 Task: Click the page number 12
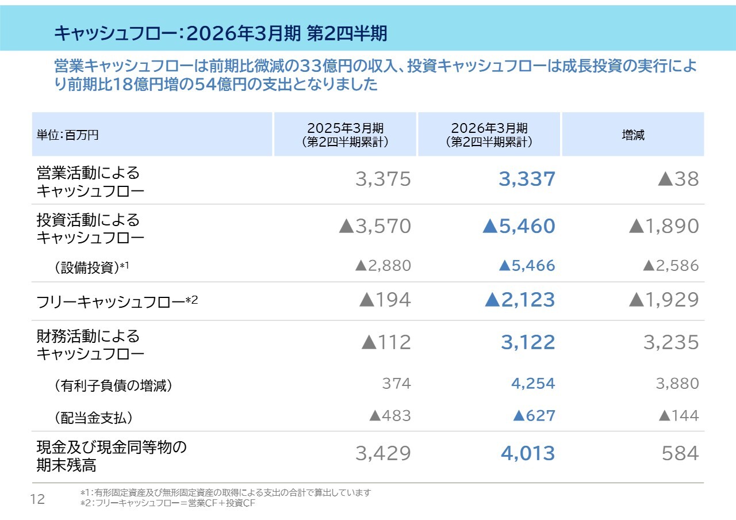coord(37,499)
